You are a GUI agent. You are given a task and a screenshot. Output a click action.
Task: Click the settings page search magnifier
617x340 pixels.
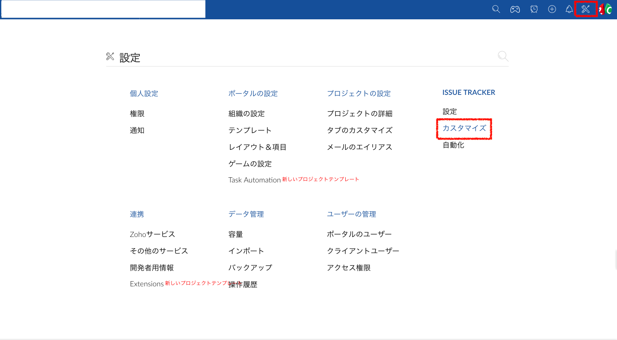point(503,56)
